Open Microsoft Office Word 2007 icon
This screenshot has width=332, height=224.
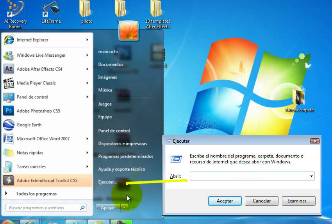(x=9, y=139)
